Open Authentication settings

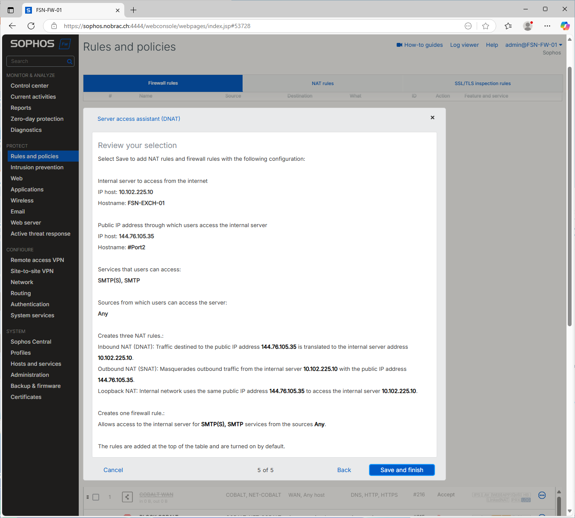coord(30,304)
